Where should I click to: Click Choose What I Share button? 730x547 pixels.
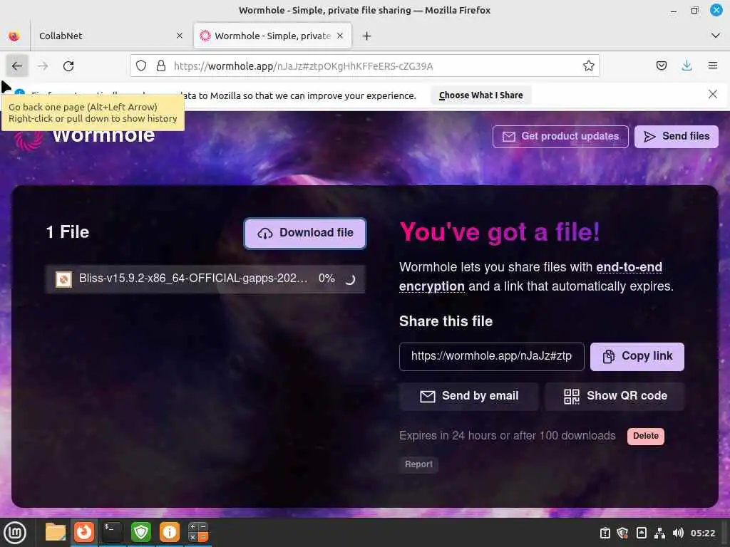pyautogui.click(x=481, y=95)
